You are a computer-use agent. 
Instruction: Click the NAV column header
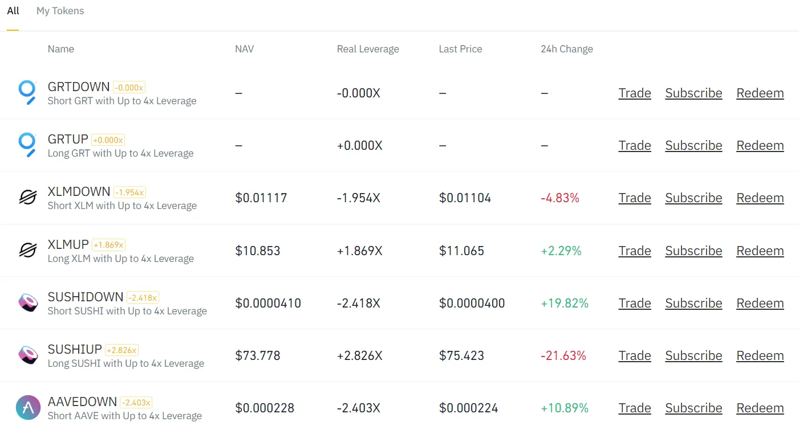point(244,48)
